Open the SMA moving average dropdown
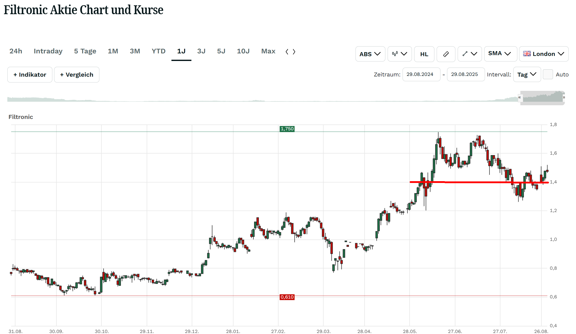The height and width of the screenshot is (334, 576). (500, 54)
